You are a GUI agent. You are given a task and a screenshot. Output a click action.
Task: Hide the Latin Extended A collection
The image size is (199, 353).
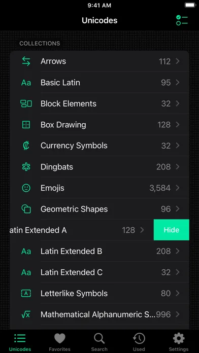[x=171, y=230]
